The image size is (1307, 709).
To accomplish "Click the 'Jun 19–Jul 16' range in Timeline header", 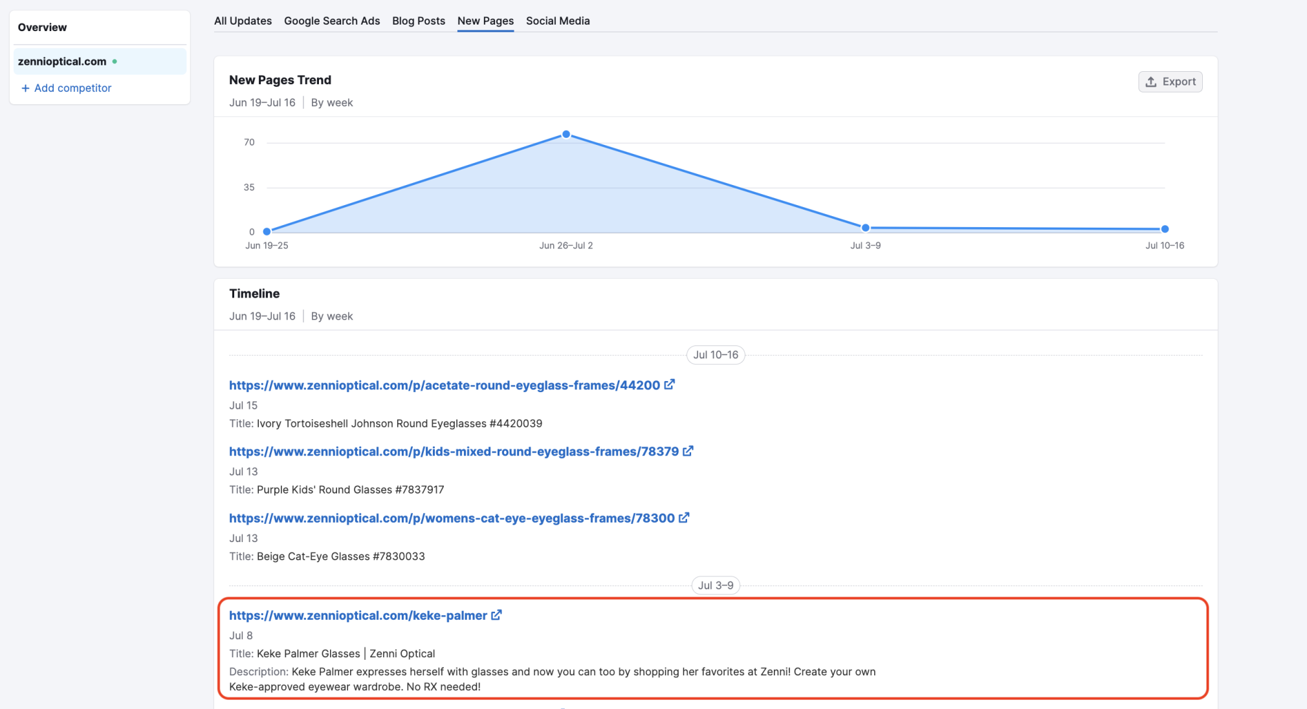I will [262, 316].
